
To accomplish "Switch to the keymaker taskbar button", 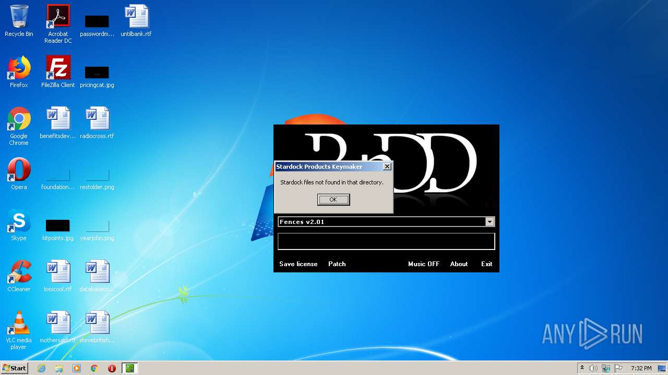I will tap(129, 368).
